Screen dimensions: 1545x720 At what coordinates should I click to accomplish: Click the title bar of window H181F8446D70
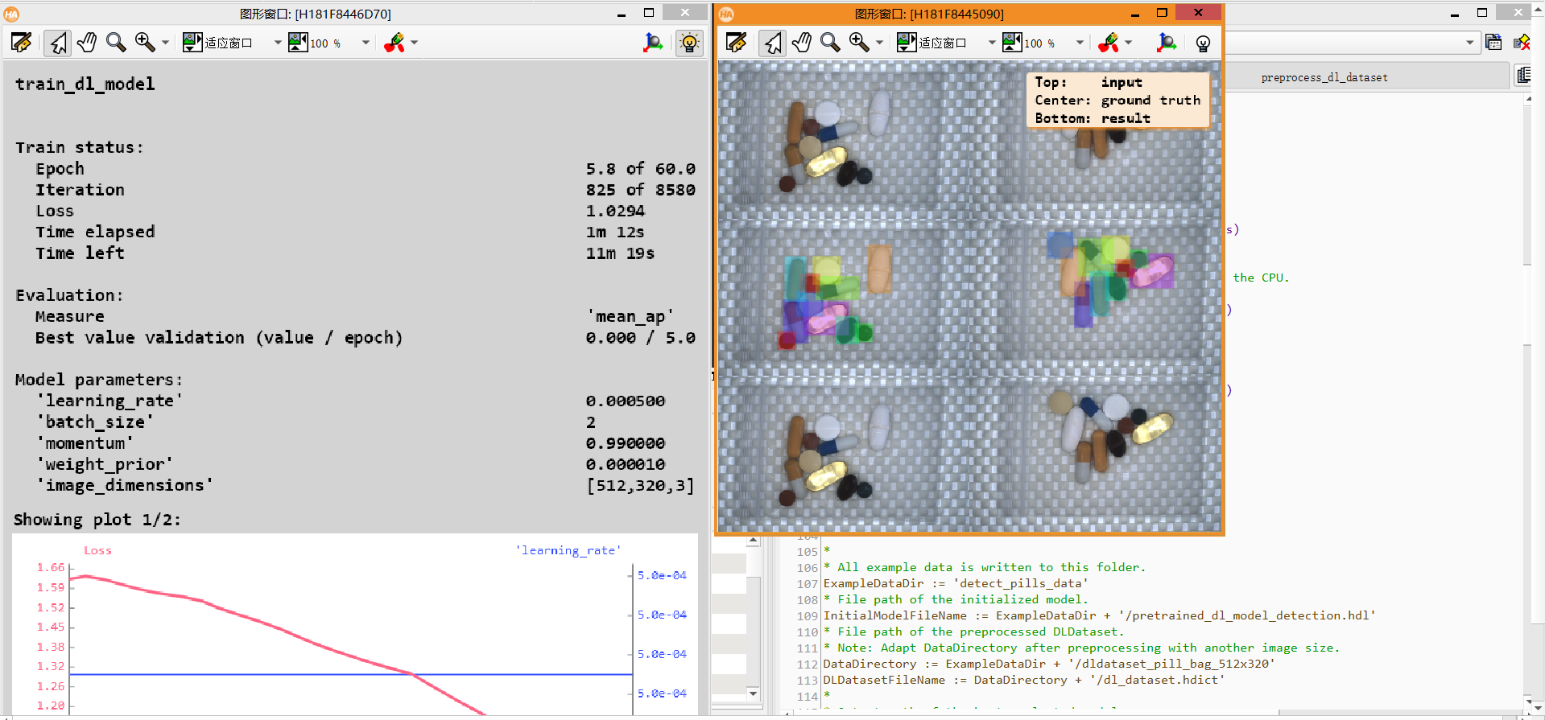(x=316, y=14)
